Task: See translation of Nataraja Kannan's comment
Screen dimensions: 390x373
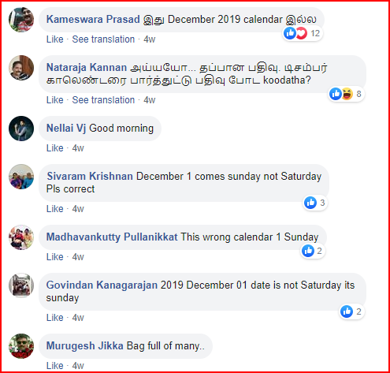Action: pyautogui.click(x=103, y=100)
